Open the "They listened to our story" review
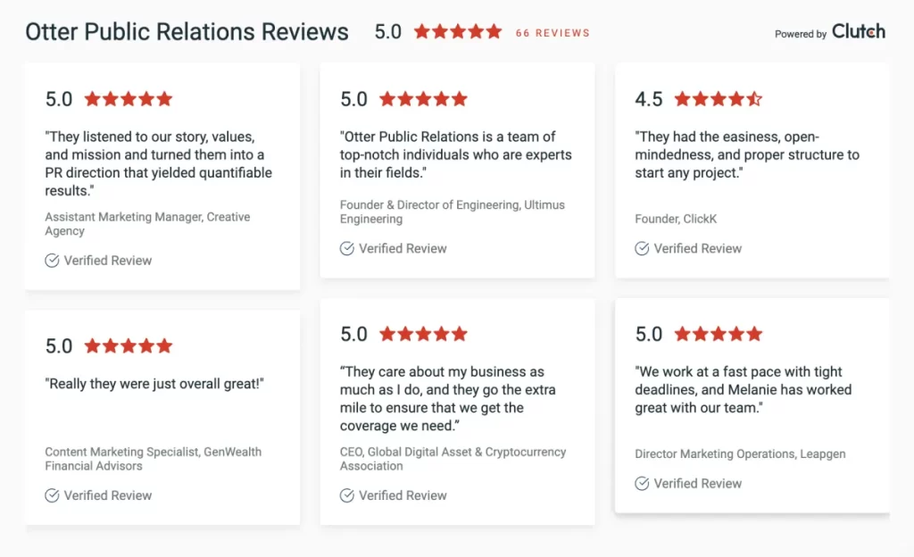 pos(159,163)
